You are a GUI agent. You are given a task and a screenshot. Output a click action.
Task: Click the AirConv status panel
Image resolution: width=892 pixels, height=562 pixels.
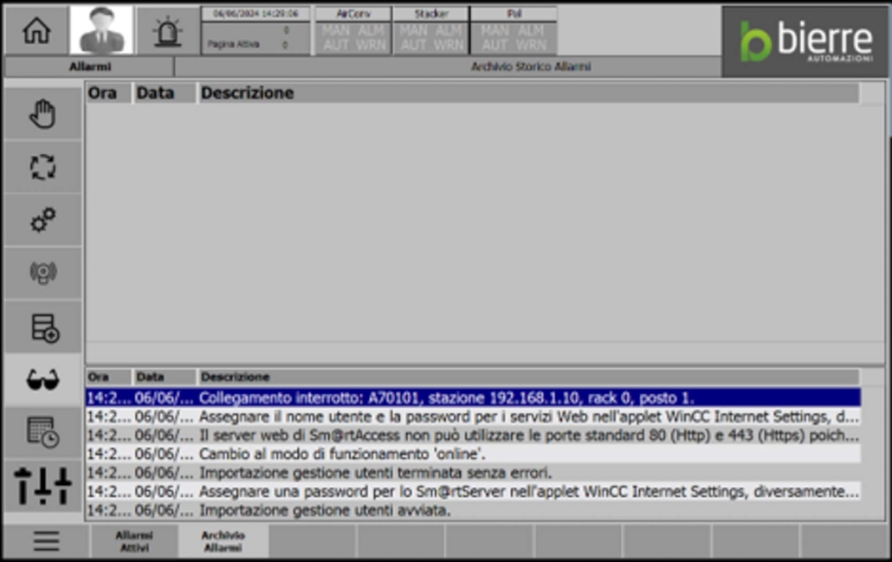point(352,30)
